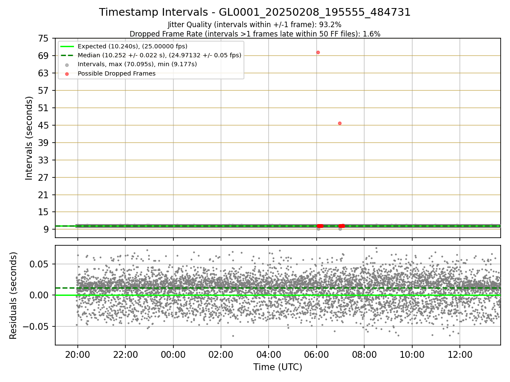Click the red dropped-frame cluster just after 06:00
This screenshot has width=510, height=382.
320,226
